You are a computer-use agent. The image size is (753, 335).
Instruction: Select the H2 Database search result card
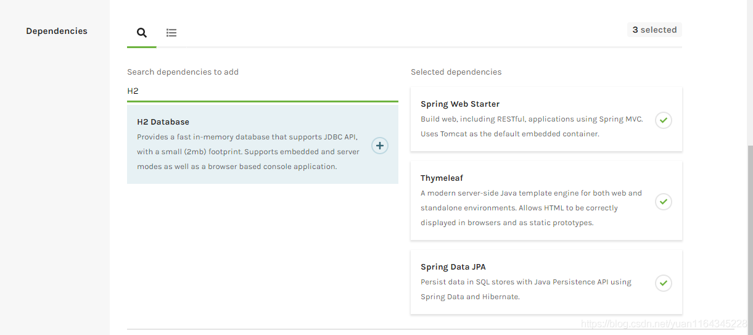coord(263,144)
